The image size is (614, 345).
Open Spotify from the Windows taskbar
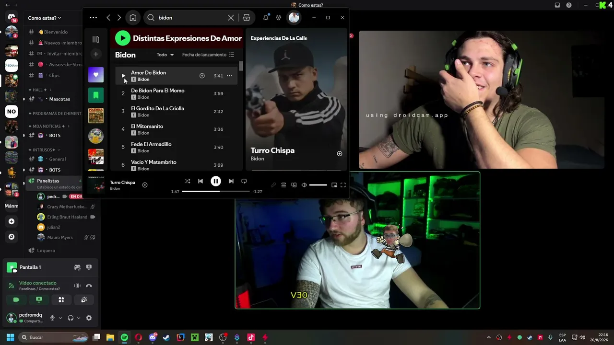coord(124,337)
